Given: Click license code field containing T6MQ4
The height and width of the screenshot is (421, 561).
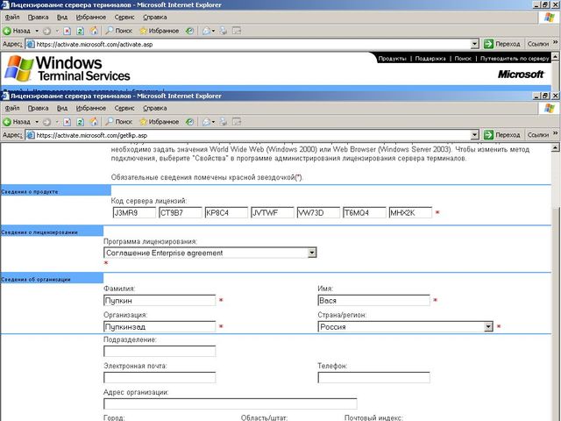Looking at the screenshot, I should (365, 212).
